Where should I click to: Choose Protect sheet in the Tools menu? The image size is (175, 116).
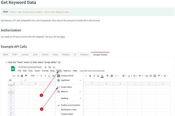[67, 114]
